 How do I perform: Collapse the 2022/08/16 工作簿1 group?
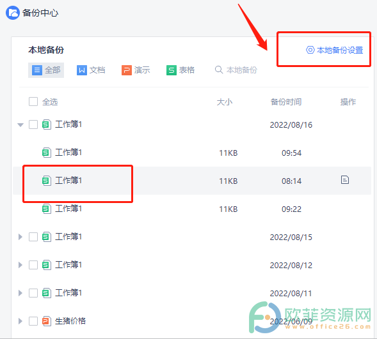pos(20,124)
